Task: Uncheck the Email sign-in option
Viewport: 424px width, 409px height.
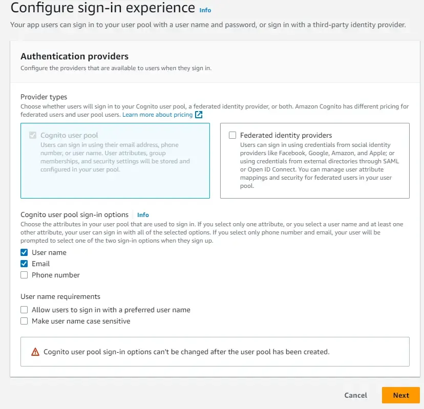Action: coord(24,264)
